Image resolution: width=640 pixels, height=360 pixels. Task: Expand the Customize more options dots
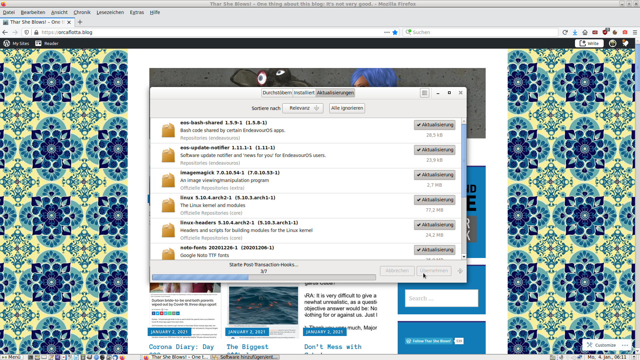(625, 345)
